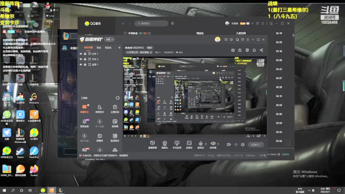Open the Steam desktop shortcut

tap(20, 153)
